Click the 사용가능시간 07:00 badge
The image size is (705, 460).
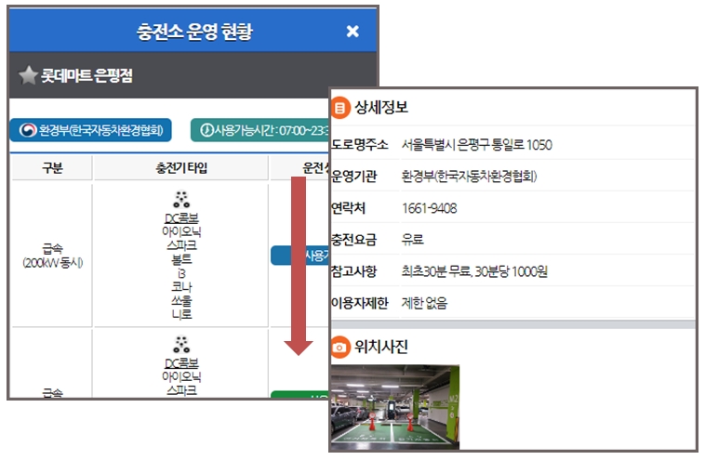tap(259, 130)
